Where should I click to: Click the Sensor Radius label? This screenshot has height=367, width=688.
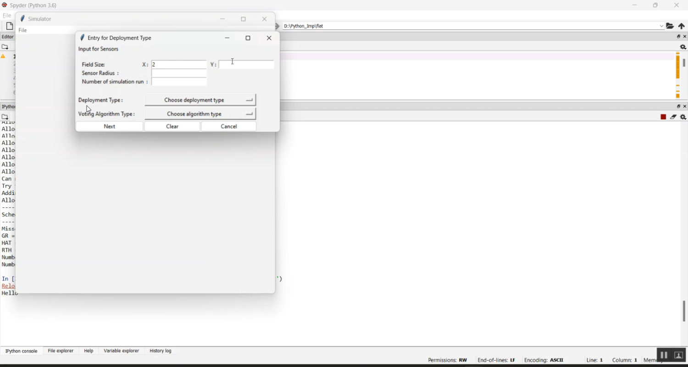[x=100, y=73]
